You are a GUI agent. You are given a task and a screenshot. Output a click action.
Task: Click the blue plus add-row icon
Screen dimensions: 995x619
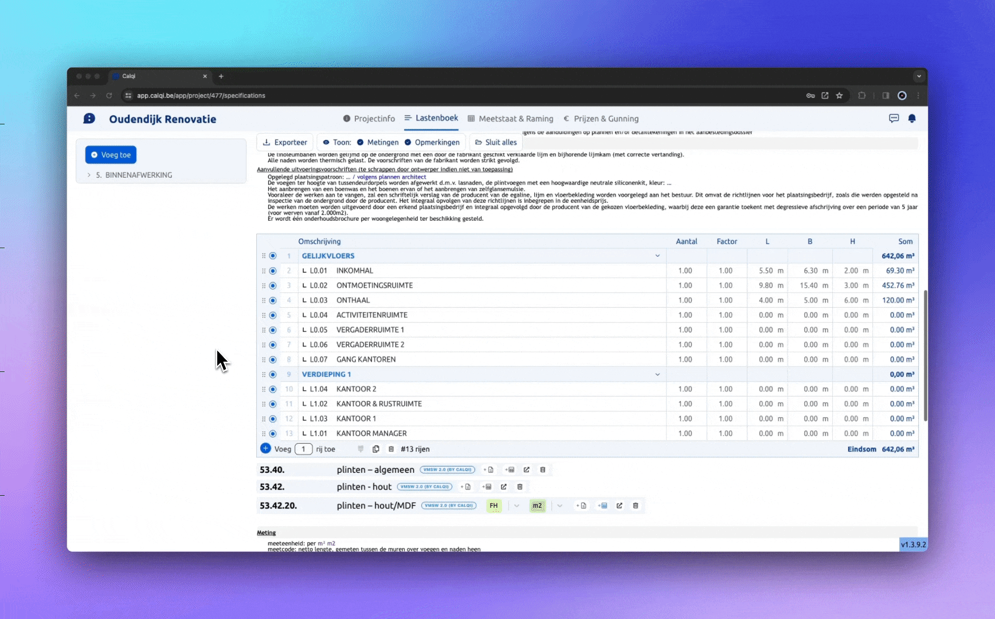[x=265, y=449]
